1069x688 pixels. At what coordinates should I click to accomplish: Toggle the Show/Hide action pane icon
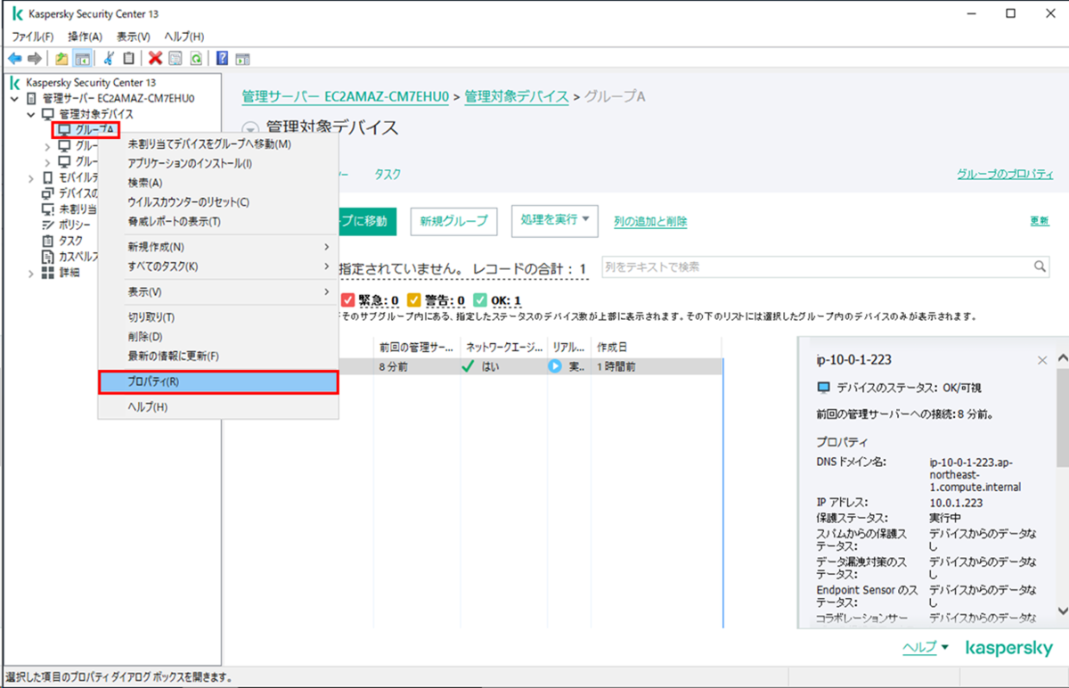pyautogui.click(x=241, y=58)
